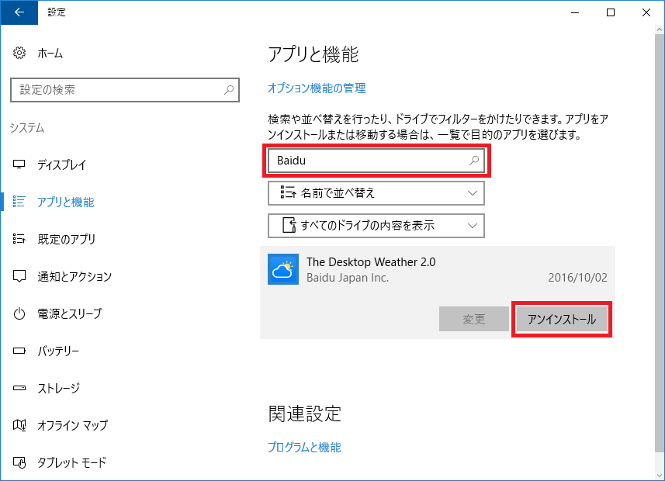Click the sort icon in 名前で並べ替え
This screenshot has width=665, height=481.
tap(288, 192)
